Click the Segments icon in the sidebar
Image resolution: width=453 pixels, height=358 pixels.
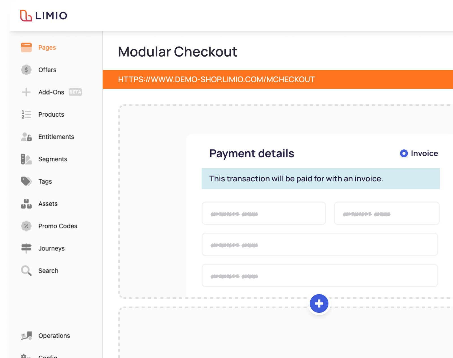coord(26,159)
